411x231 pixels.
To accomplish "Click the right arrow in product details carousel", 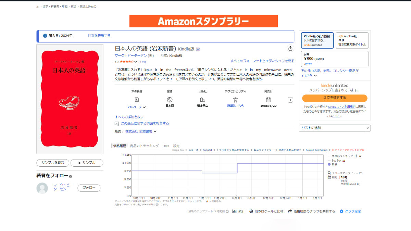I will coord(290,100).
